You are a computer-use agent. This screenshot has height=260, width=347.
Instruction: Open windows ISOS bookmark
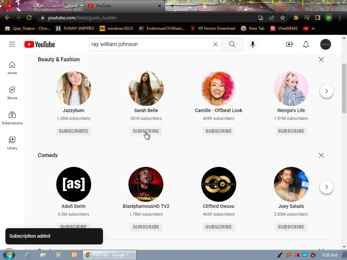click(117, 28)
